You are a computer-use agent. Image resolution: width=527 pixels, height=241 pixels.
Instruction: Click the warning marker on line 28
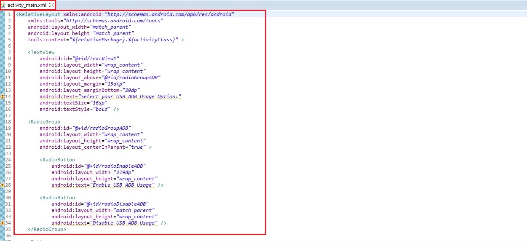[3, 185]
